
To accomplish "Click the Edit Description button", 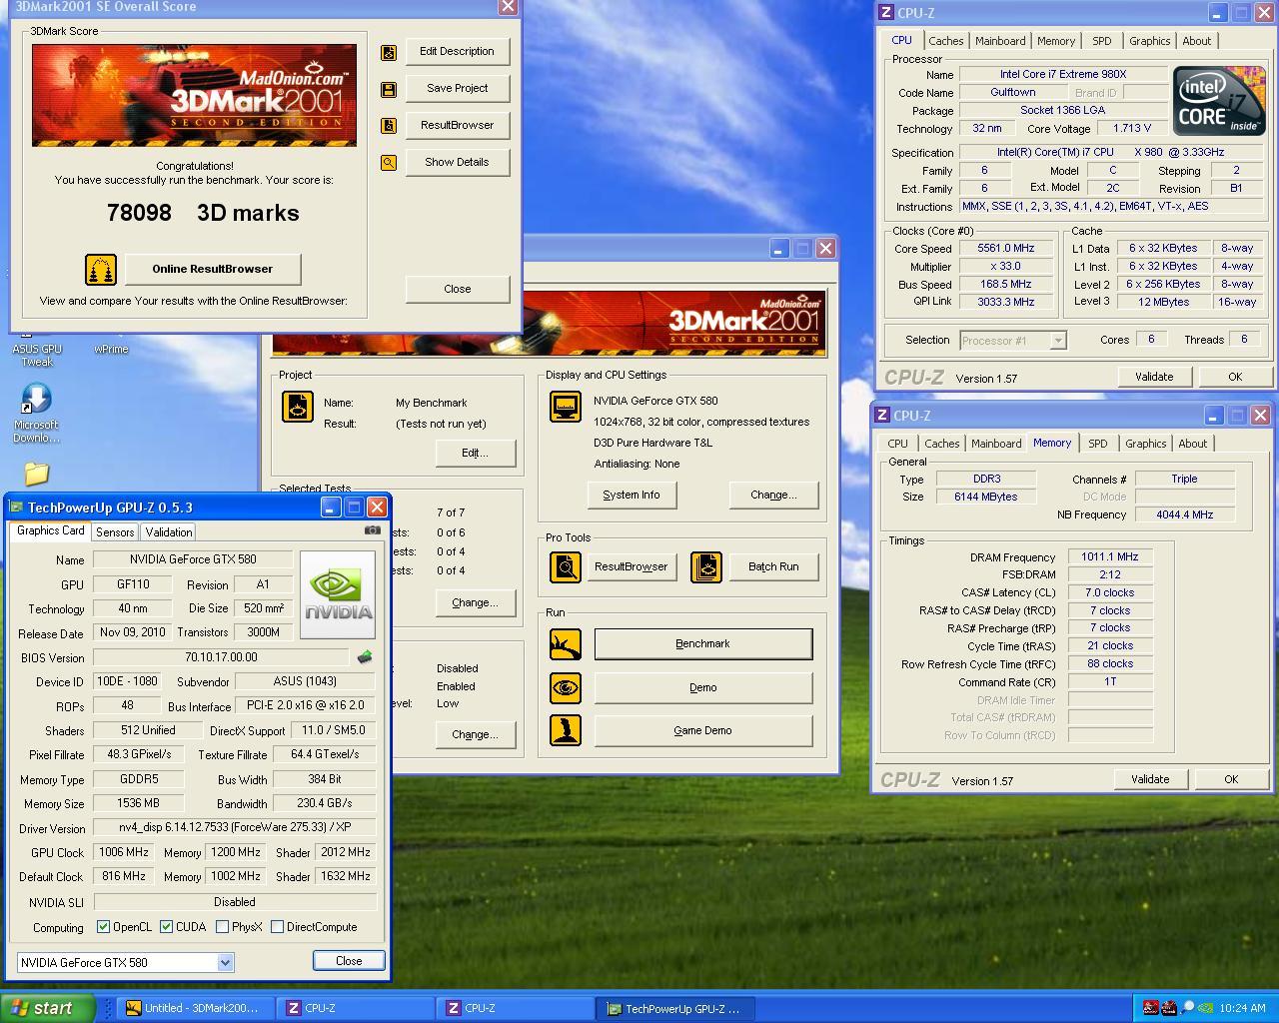I will (x=457, y=52).
